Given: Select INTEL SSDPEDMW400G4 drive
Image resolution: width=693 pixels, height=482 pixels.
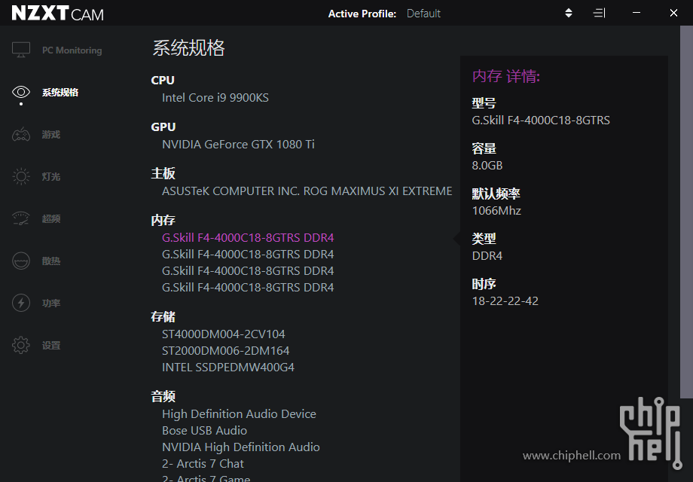Looking at the screenshot, I should [228, 367].
